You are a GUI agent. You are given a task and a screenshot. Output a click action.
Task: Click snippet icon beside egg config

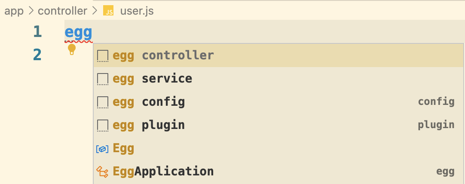coord(102,102)
